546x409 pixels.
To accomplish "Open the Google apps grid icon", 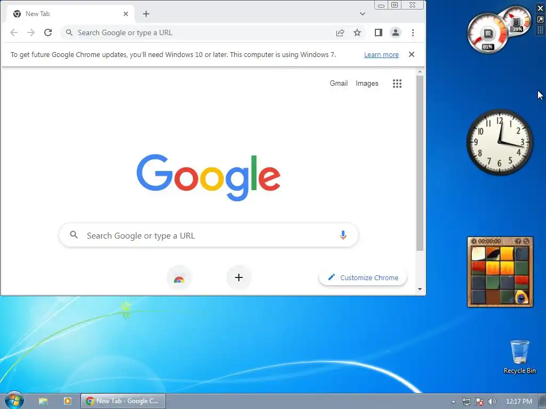I will (x=397, y=84).
